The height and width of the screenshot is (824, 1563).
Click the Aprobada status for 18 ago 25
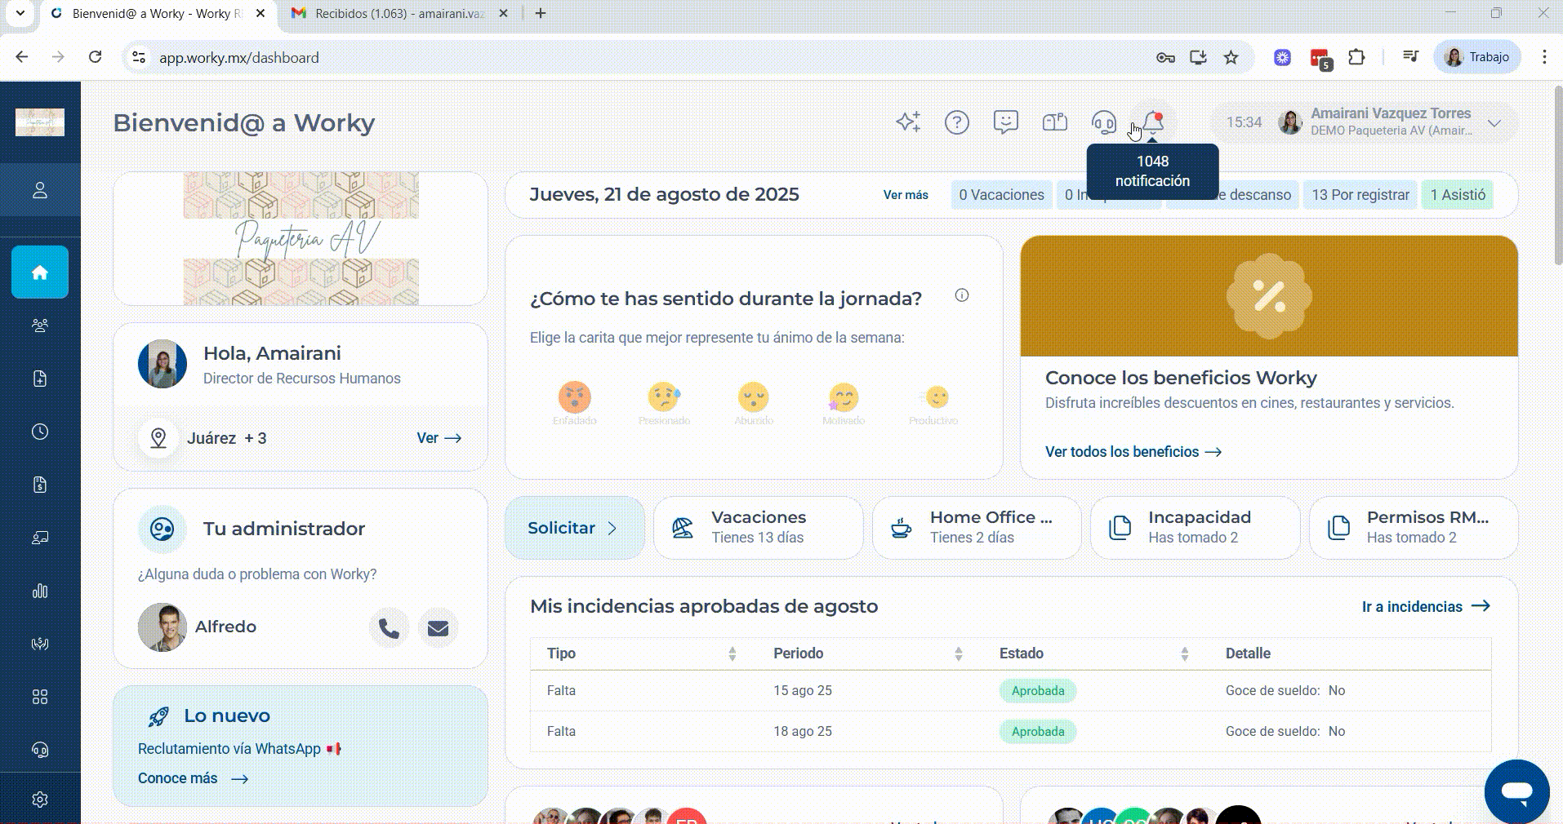pos(1038,732)
